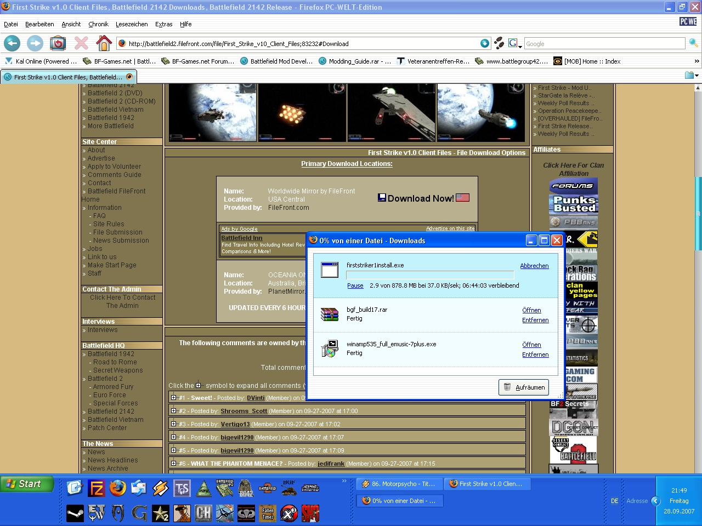Launch FileZilla from quick launch
The image size is (702, 526).
pos(97,488)
